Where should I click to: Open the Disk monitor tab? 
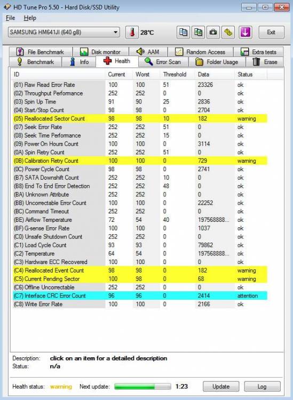(101, 52)
